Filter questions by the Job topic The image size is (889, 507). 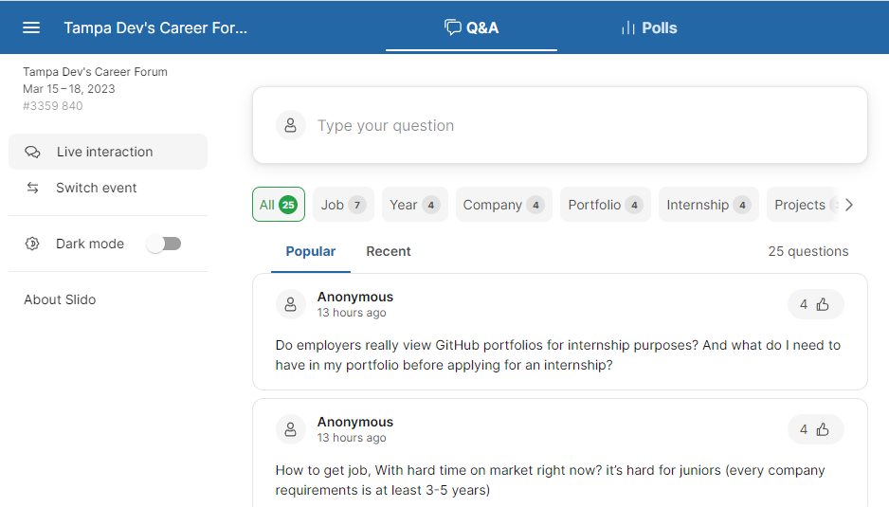click(342, 205)
